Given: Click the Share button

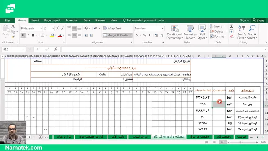Looking at the screenshot, I should click(x=258, y=21).
